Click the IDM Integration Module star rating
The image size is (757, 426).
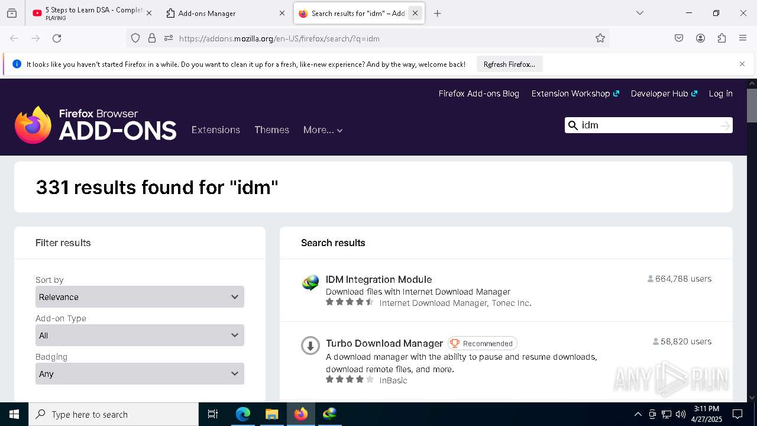[x=350, y=302]
